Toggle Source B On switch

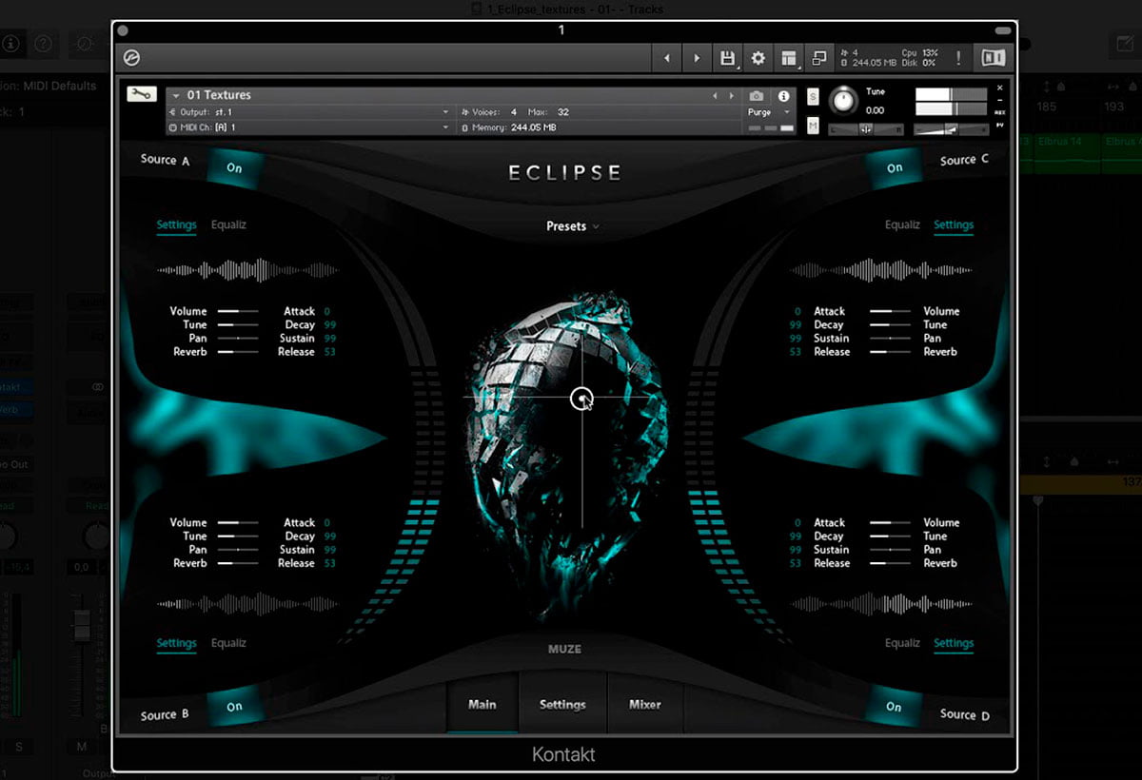pyautogui.click(x=234, y=707)
